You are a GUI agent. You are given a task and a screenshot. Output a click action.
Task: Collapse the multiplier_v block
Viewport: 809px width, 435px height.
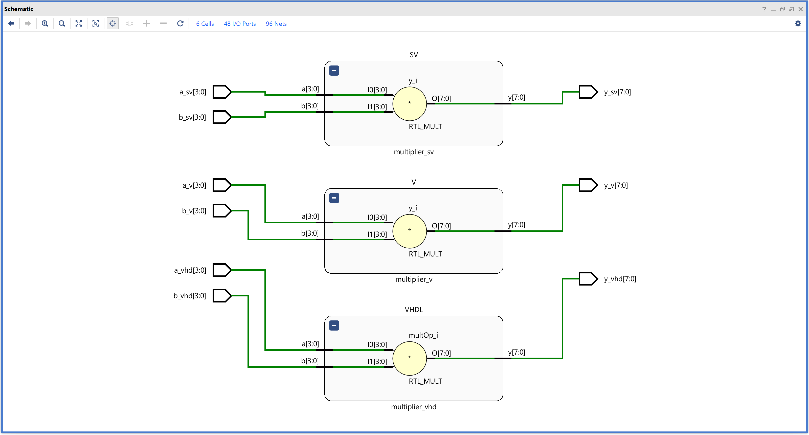tap(334, 198)
